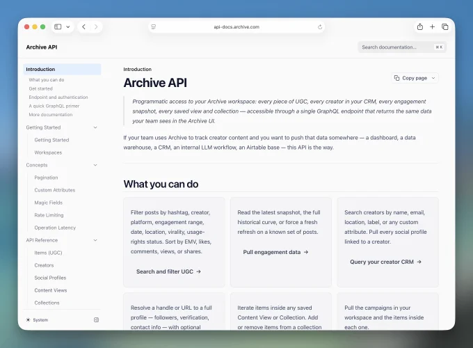Open the Rate Limiting page
Viewport: 473px width, 348px height.
tap(49, 215)
